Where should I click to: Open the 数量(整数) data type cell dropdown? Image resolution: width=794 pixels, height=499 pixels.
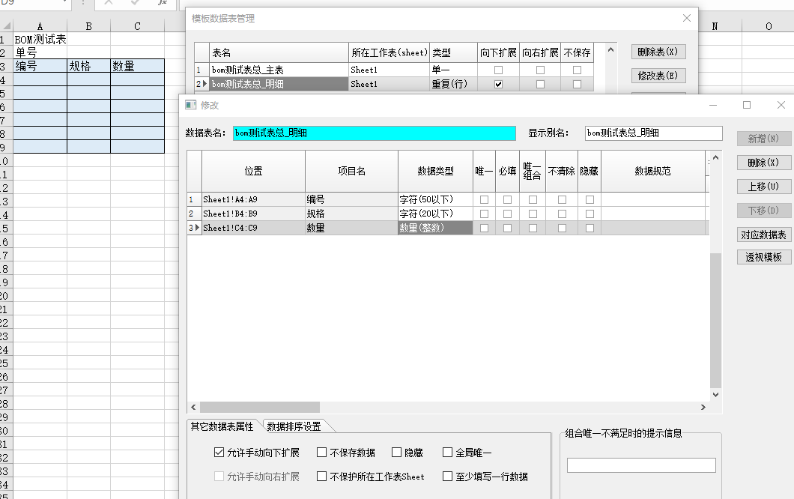[x=435, y=228]
